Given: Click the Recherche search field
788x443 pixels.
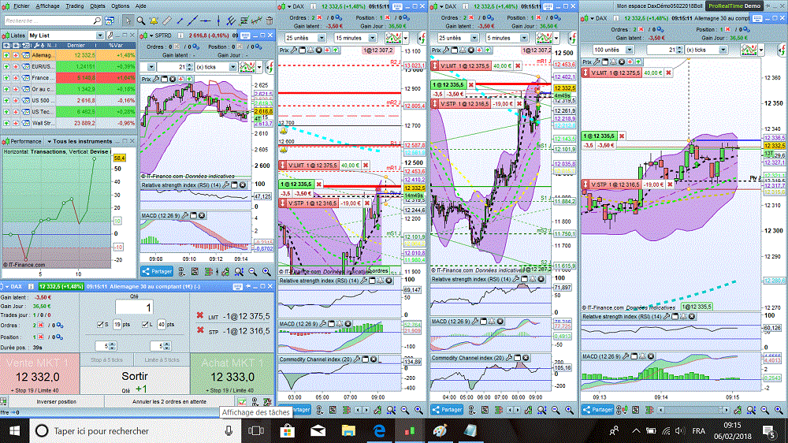Looking at the screenshot, I should (53, 20).
